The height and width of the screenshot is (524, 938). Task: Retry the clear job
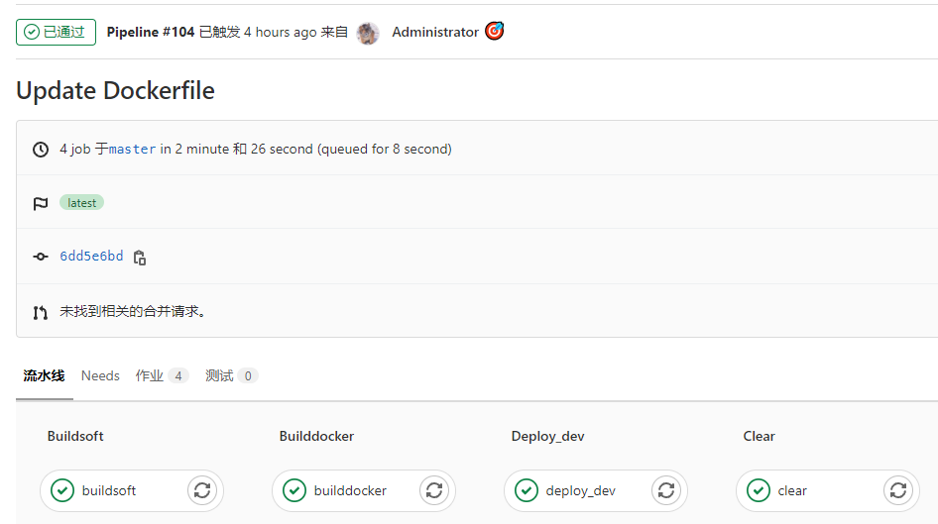coord(898,490)
